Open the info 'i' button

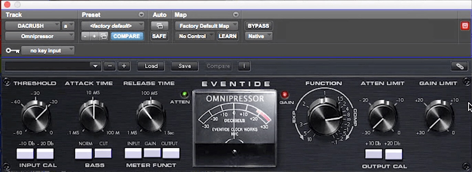point(244,66)
